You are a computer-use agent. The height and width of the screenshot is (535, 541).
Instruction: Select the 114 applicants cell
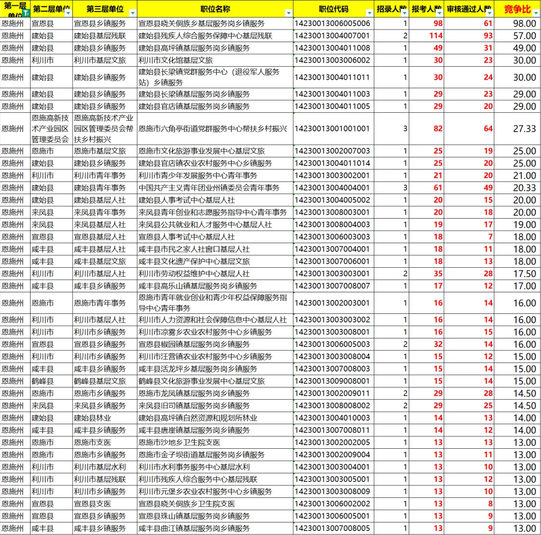[x=426, y=36]
